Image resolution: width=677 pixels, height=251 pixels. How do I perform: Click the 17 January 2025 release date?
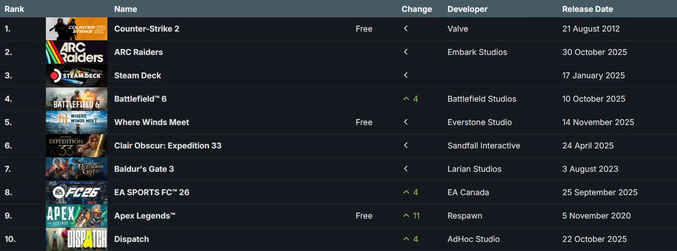(x=593, y=76)
